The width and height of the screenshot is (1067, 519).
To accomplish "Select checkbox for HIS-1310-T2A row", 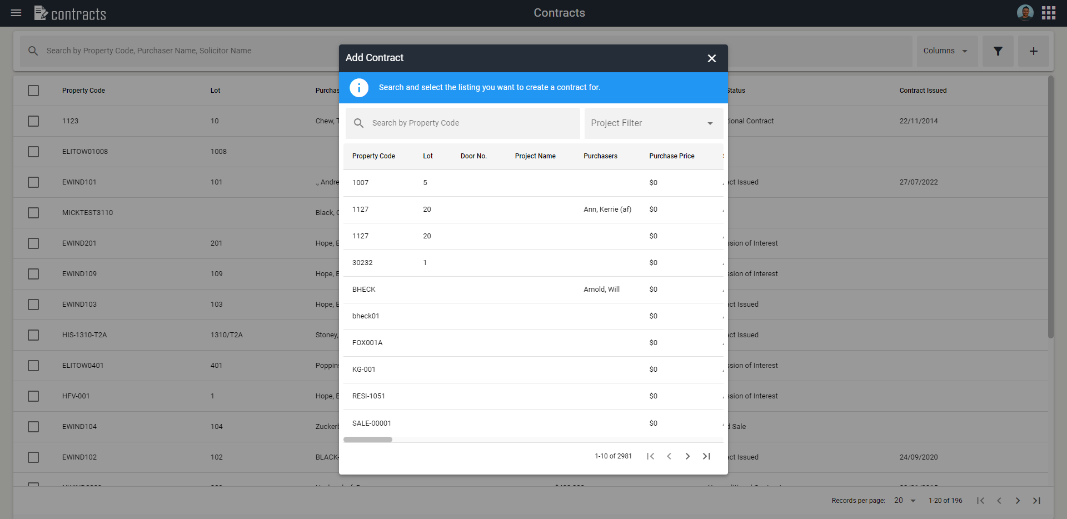I will [x=33, y=335].
